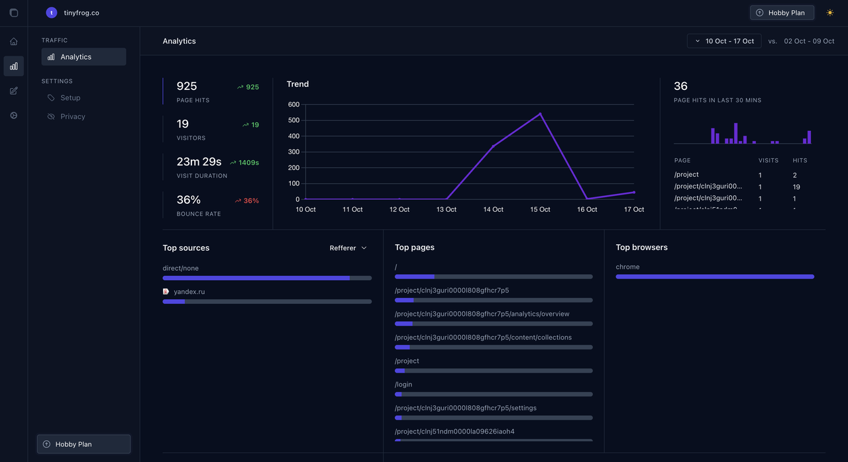This screenshot has height=462, width=848.
Task: Select the 36% Bounce Rate card
Action: tap(211, 205)
